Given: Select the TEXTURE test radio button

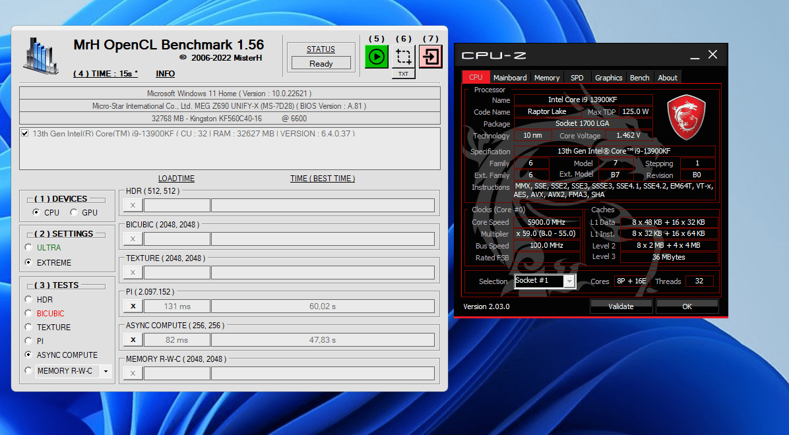Looking at the screenshot, I should tap(28, 327).
